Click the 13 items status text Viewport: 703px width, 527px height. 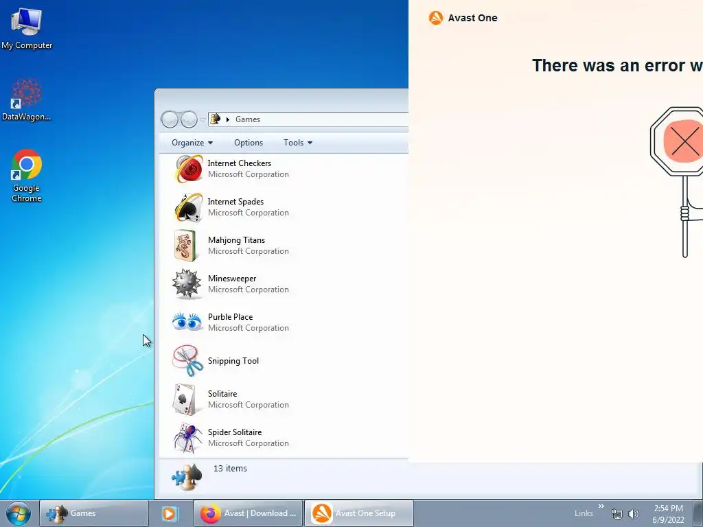[230, 468]
